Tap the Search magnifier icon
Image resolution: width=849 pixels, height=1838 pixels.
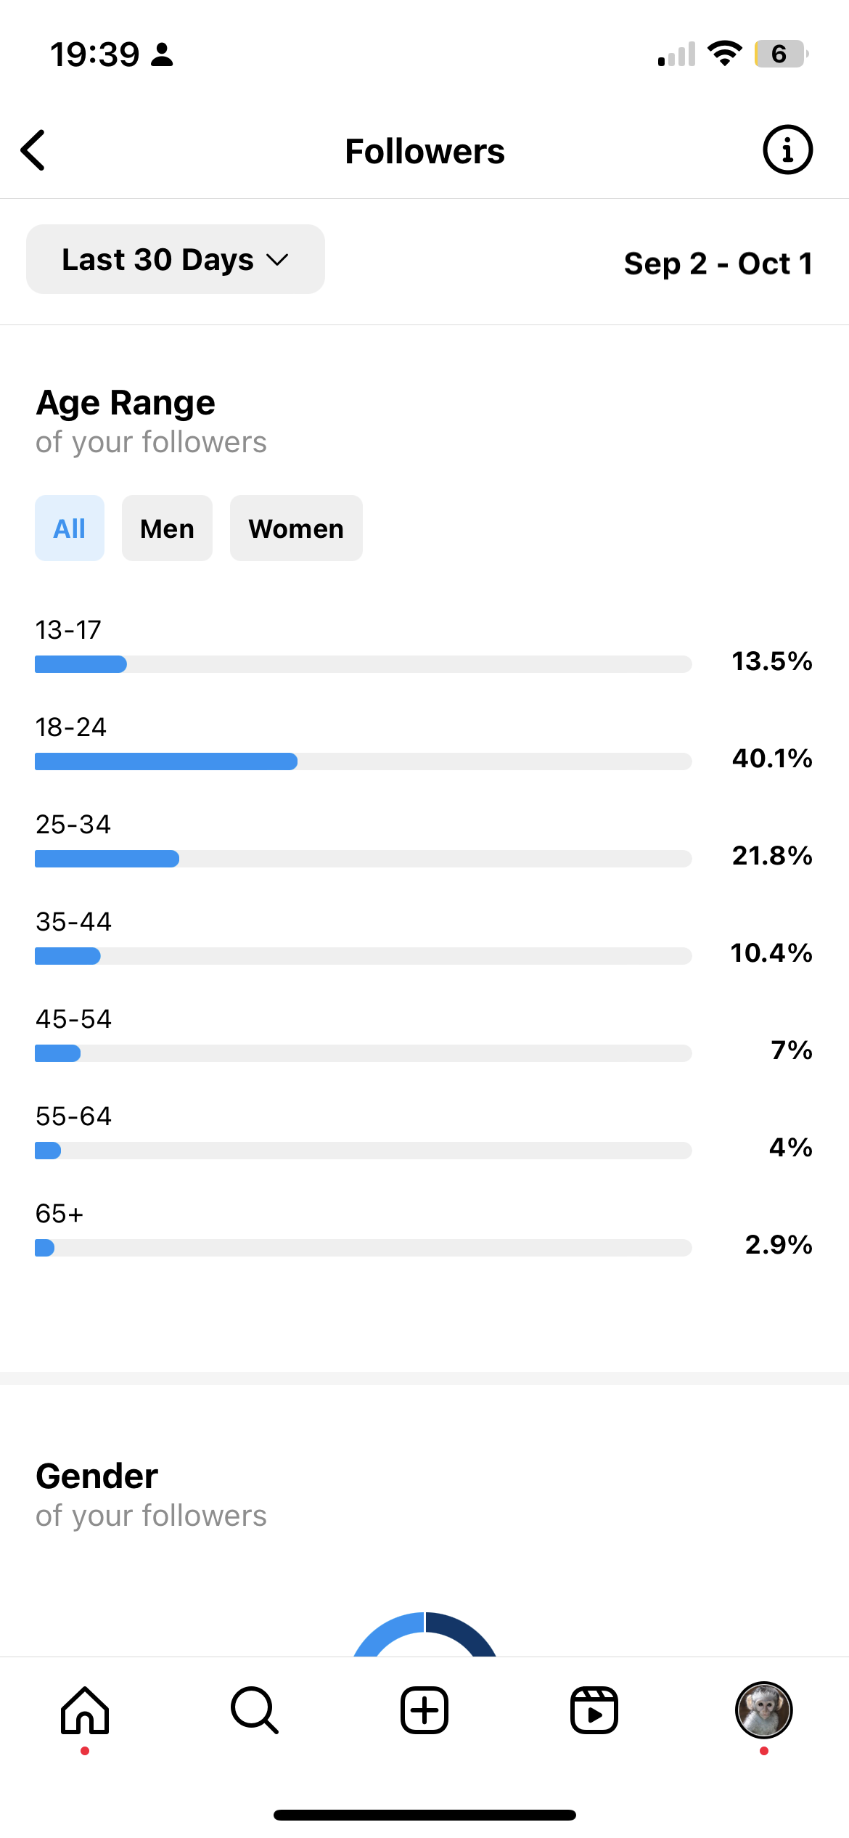click(255, 1710)
